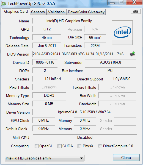Screen dimensions: 143x165
Task: Toggle the OpenCL checkbox
Action: coord(36,146)
